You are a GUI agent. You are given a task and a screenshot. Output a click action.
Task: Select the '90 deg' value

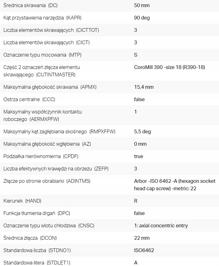tap(142, 18)
